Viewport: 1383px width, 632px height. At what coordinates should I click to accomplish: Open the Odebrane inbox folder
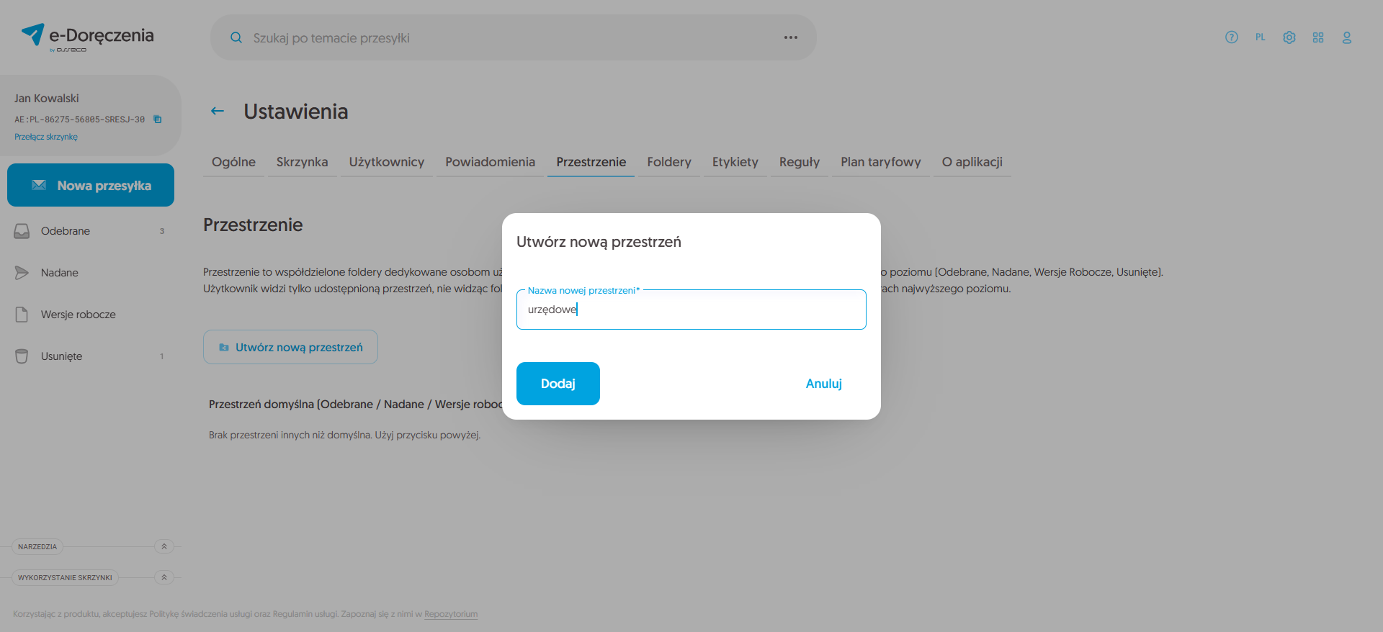point(66,231)
